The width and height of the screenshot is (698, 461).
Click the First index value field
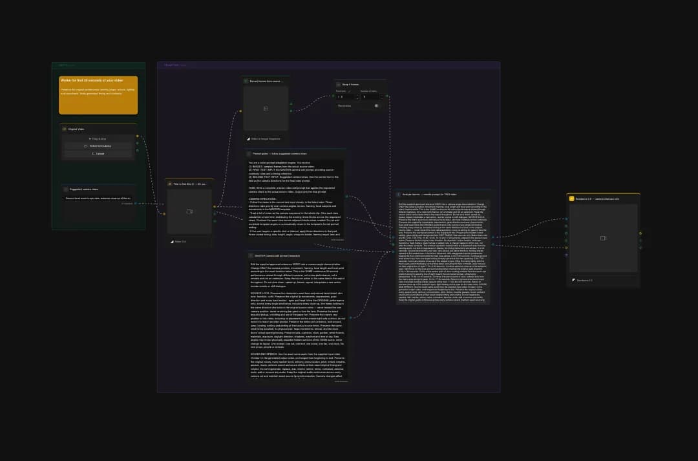345,96
